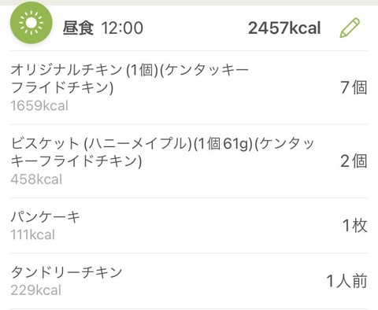Tap the (1個) text in オリジナルチキン row
The image size is (378, 310).
click(142, 70)
